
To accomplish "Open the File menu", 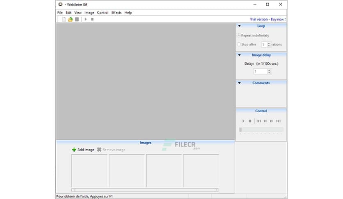I will 60,13.
